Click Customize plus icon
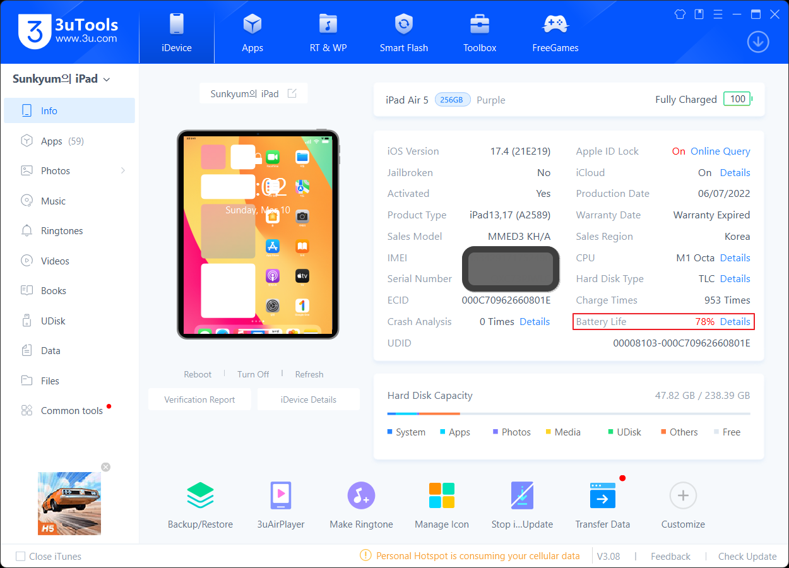This screenshot has width=789, height=568. [x=683, y=495]
